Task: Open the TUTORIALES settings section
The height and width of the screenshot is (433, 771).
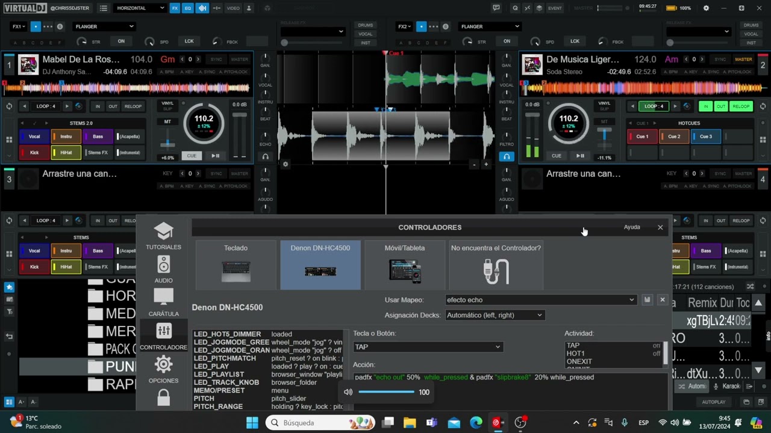Action: 163,236
